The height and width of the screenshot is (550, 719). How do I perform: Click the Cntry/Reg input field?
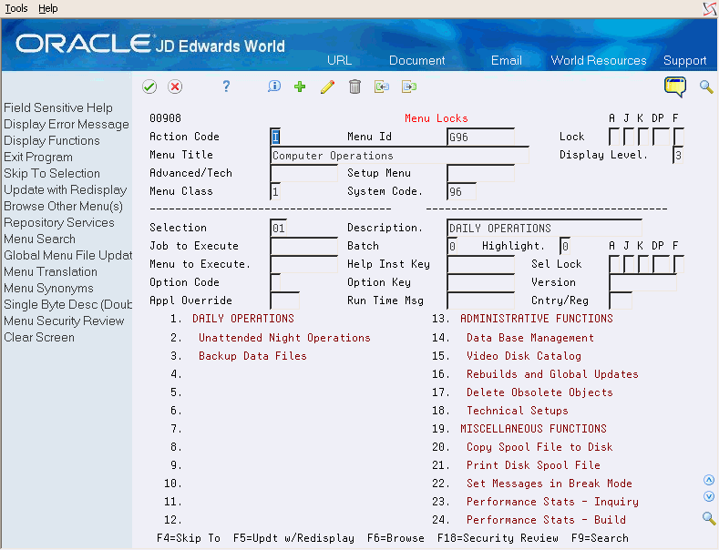(621, 300)
